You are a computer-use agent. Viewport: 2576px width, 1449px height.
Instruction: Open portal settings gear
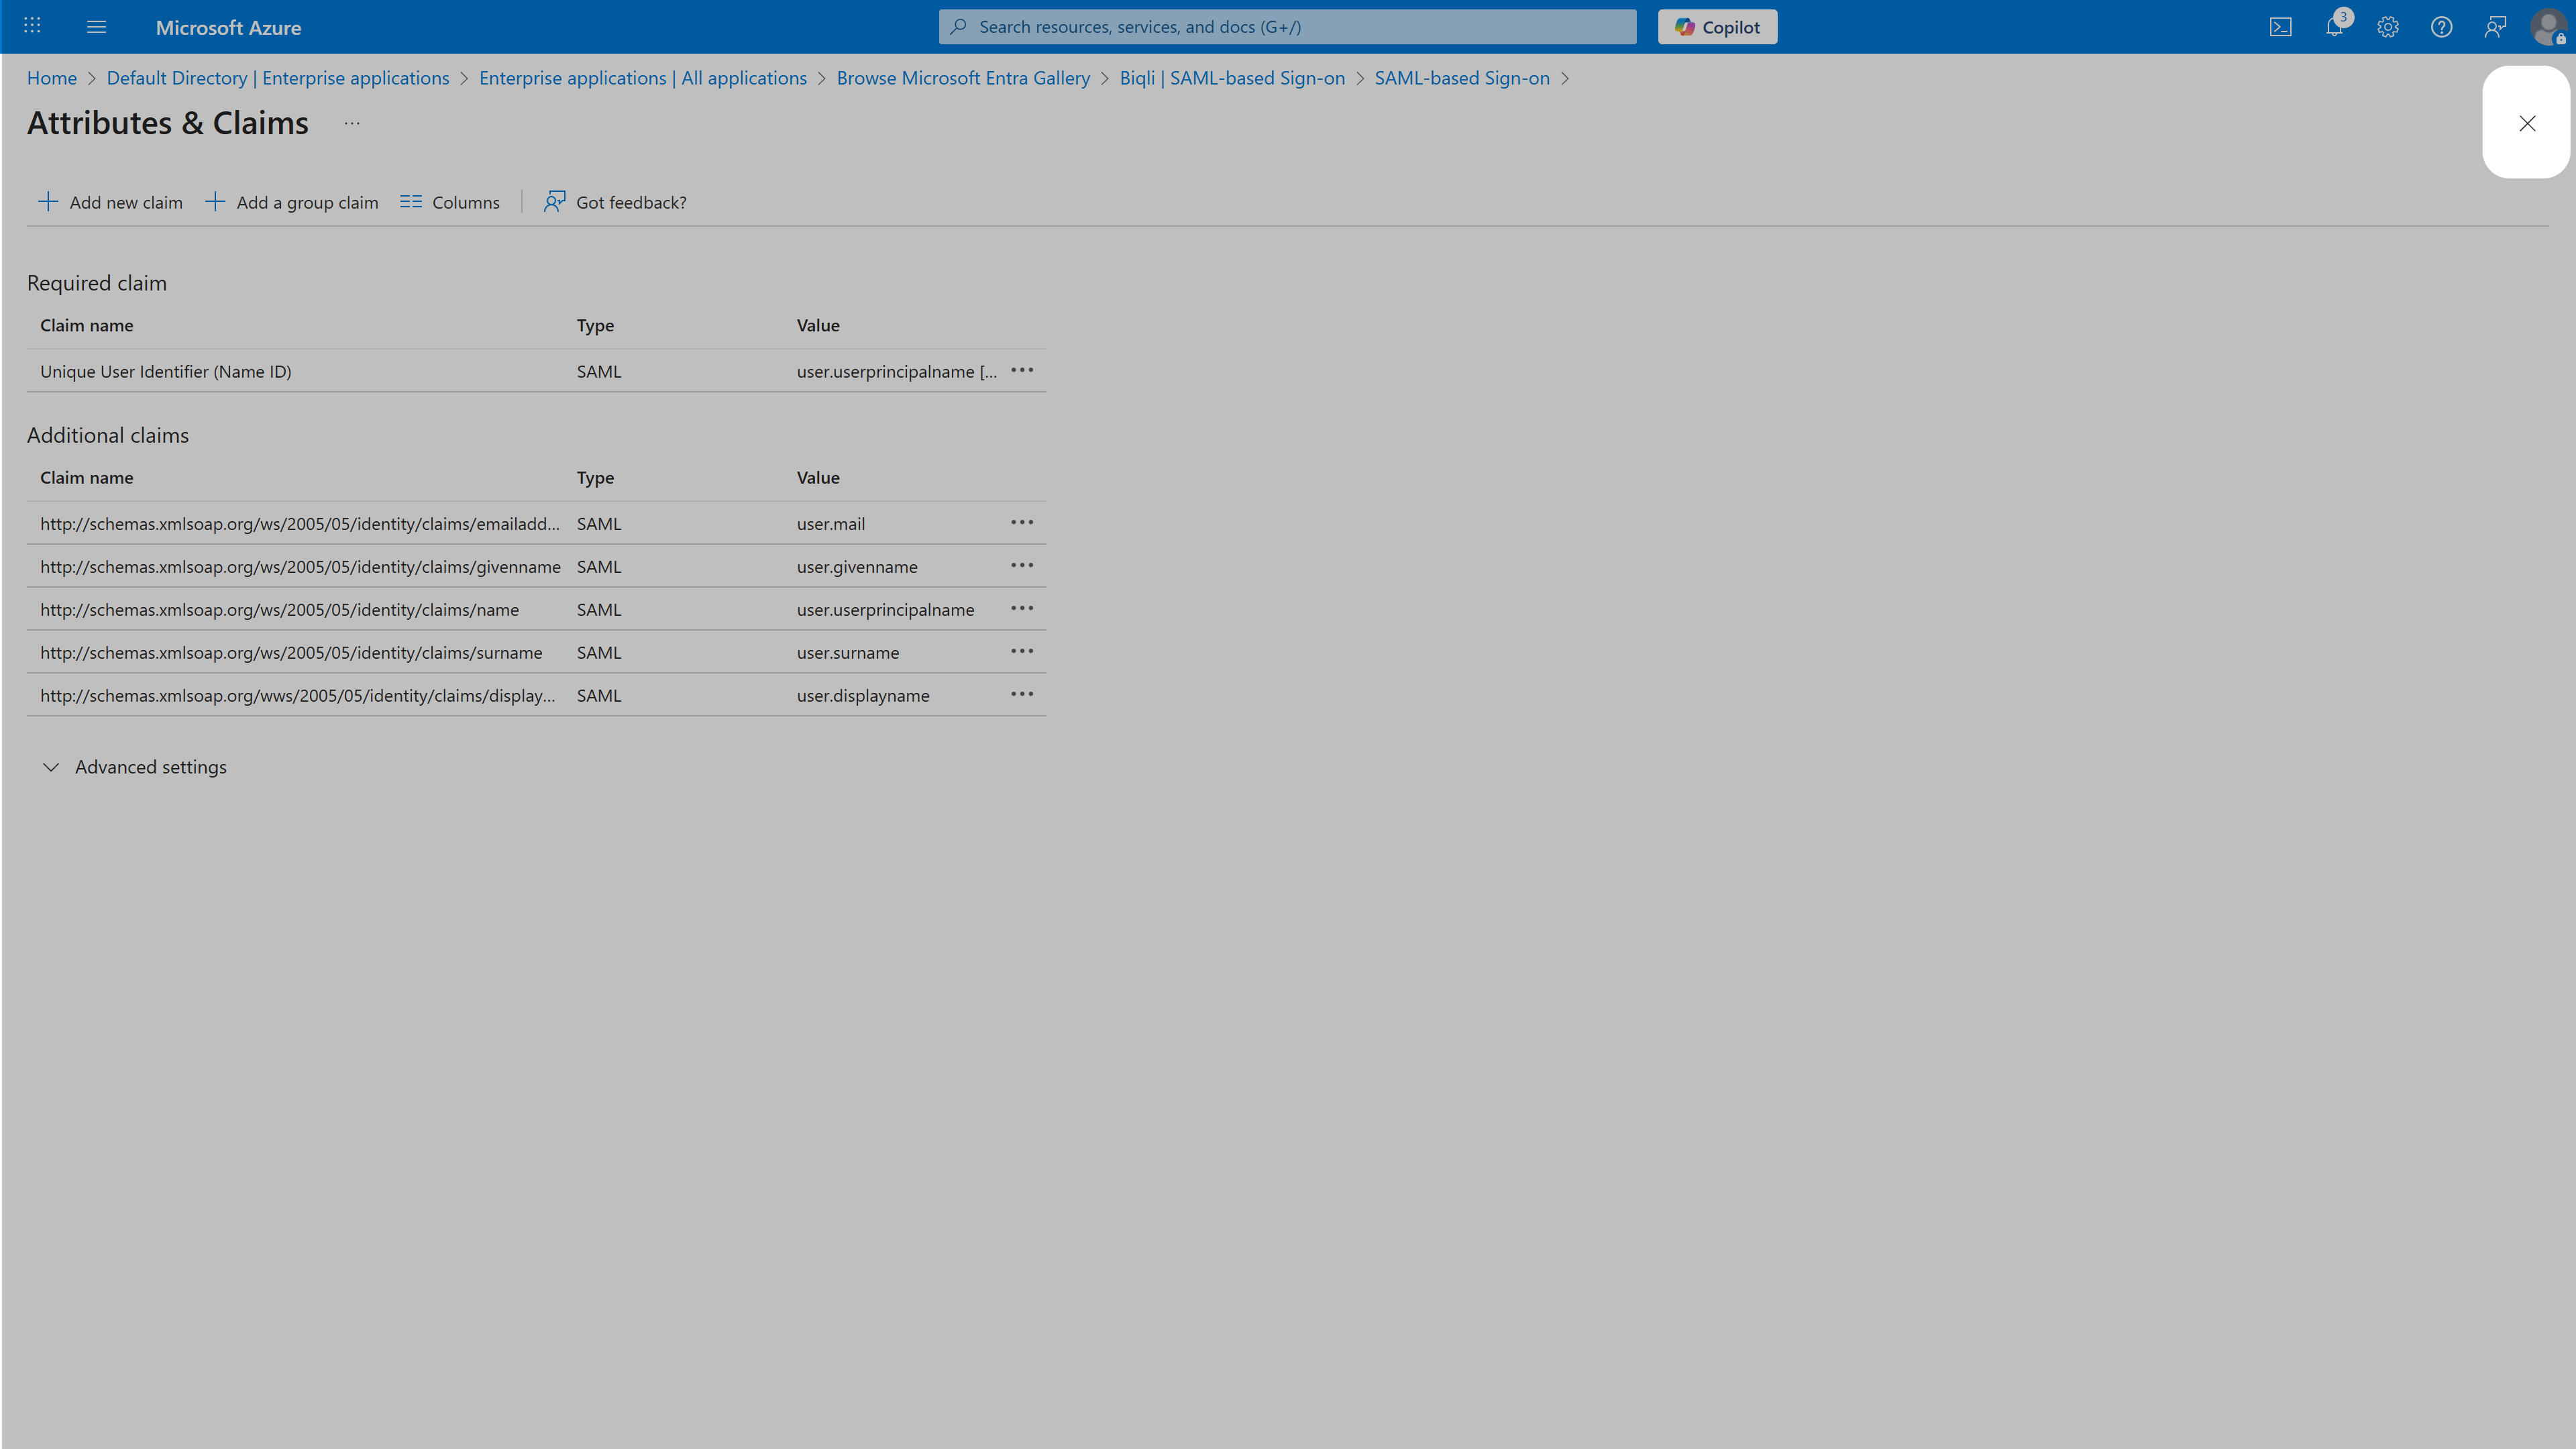click(2388, 27)
